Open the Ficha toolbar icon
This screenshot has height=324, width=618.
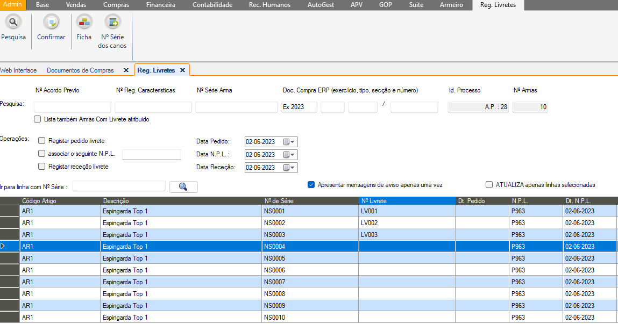pos(84,23)
